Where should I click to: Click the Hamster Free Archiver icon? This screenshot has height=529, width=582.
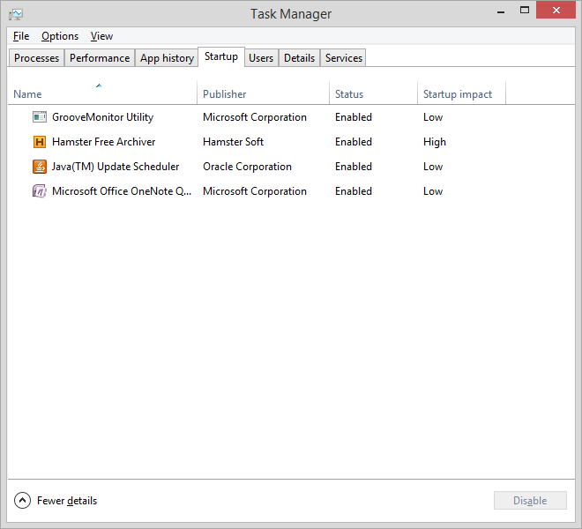click(39, 142)
